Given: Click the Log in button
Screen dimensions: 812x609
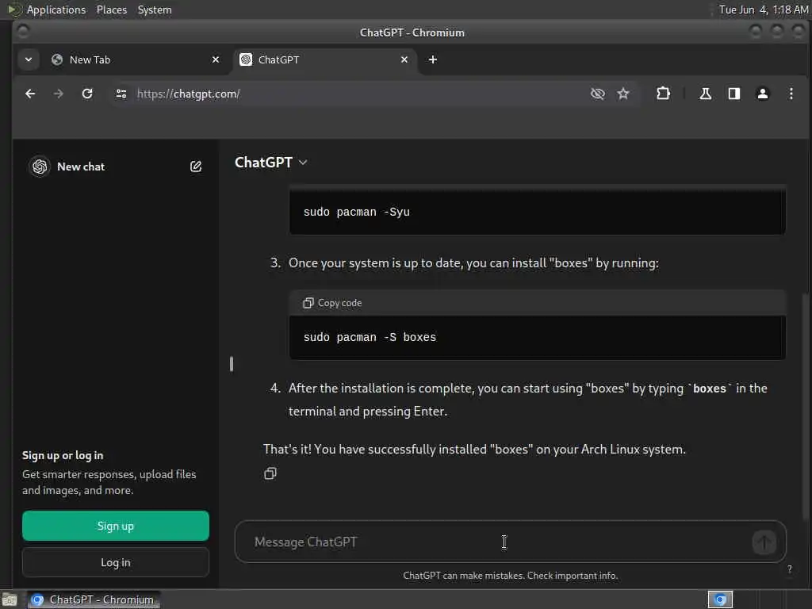Looking at the screenshot, I should [x=116, y=562].
